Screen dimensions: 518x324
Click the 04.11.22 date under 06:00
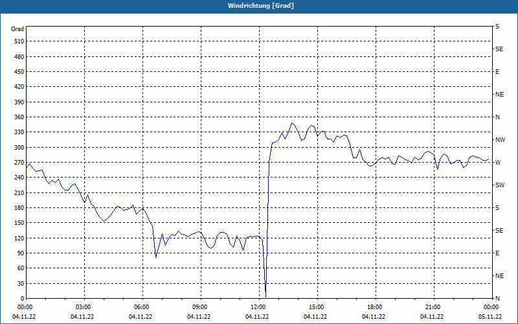tap(141, 317)
